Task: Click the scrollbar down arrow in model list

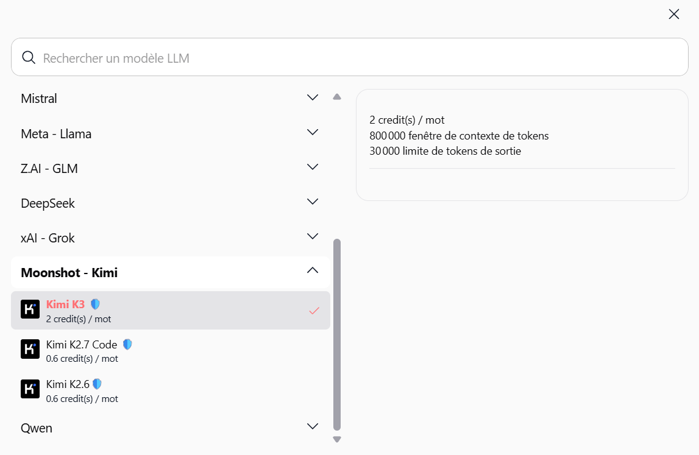Action: (x=337, y=439)
